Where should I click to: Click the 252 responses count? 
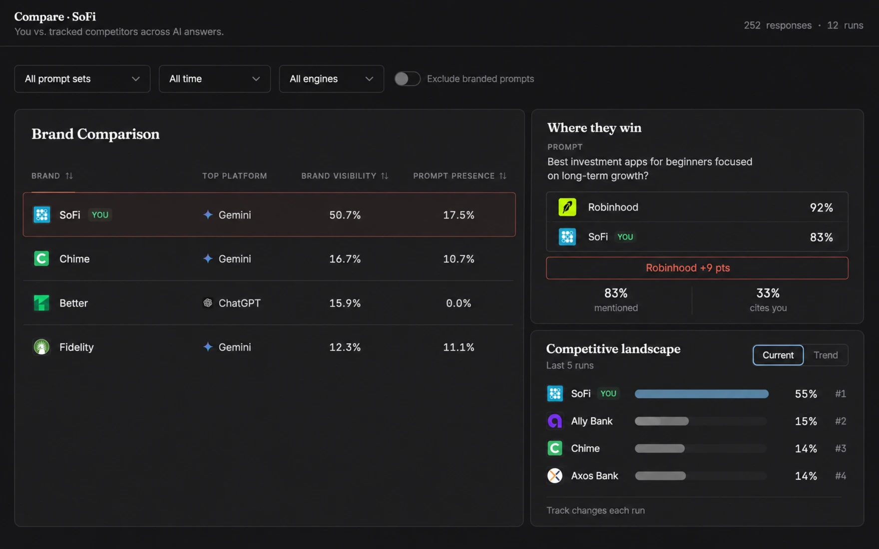point(778,25)
